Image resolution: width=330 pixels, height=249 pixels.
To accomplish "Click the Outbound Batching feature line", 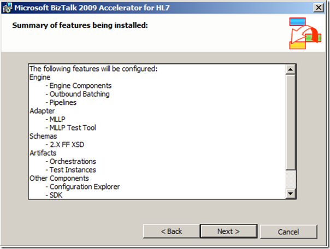I will coord(78,94).
